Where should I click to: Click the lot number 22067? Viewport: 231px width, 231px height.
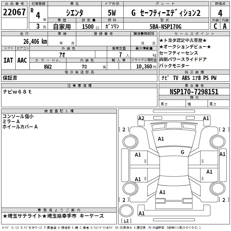[x=14, y=12]
